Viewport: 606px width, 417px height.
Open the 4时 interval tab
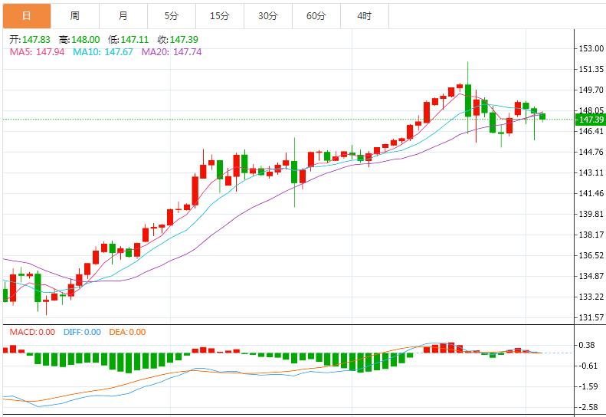(x=365, y=16)
